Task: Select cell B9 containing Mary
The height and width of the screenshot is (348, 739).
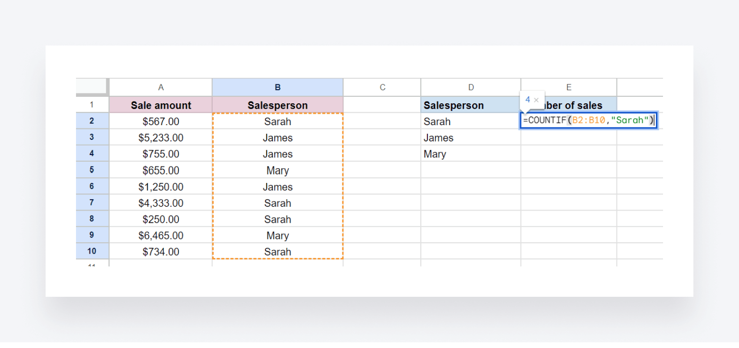Action: coord(278,235)
